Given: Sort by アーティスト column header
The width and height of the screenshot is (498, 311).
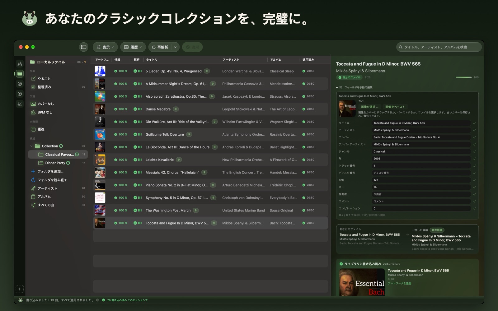Looking at the screenshot, I should pos(231,60).
